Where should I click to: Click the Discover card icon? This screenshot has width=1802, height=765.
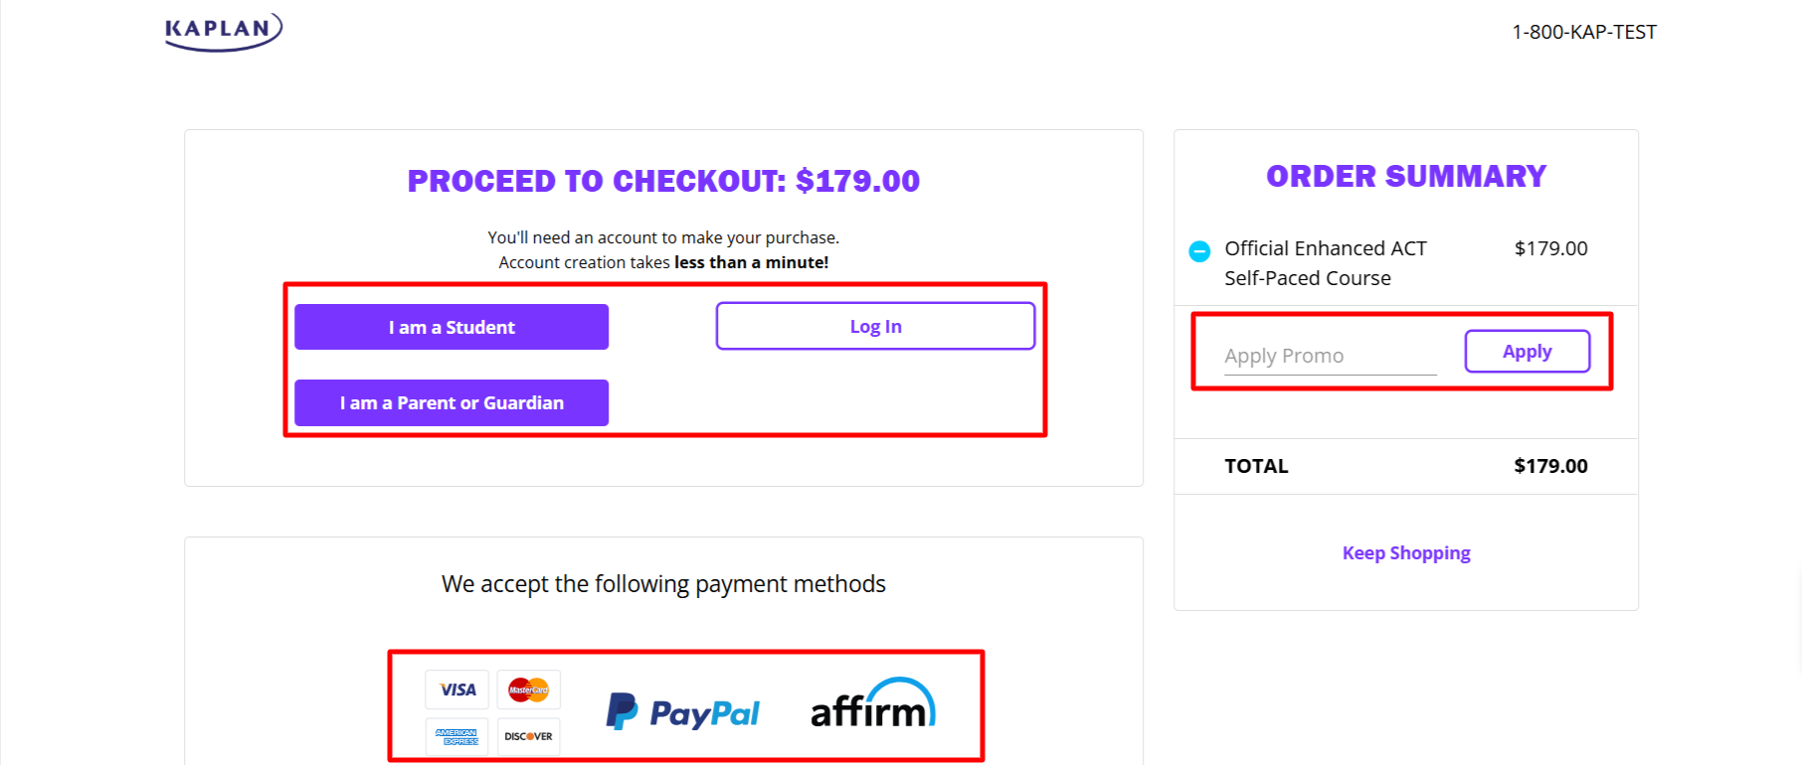click(528, 736)
